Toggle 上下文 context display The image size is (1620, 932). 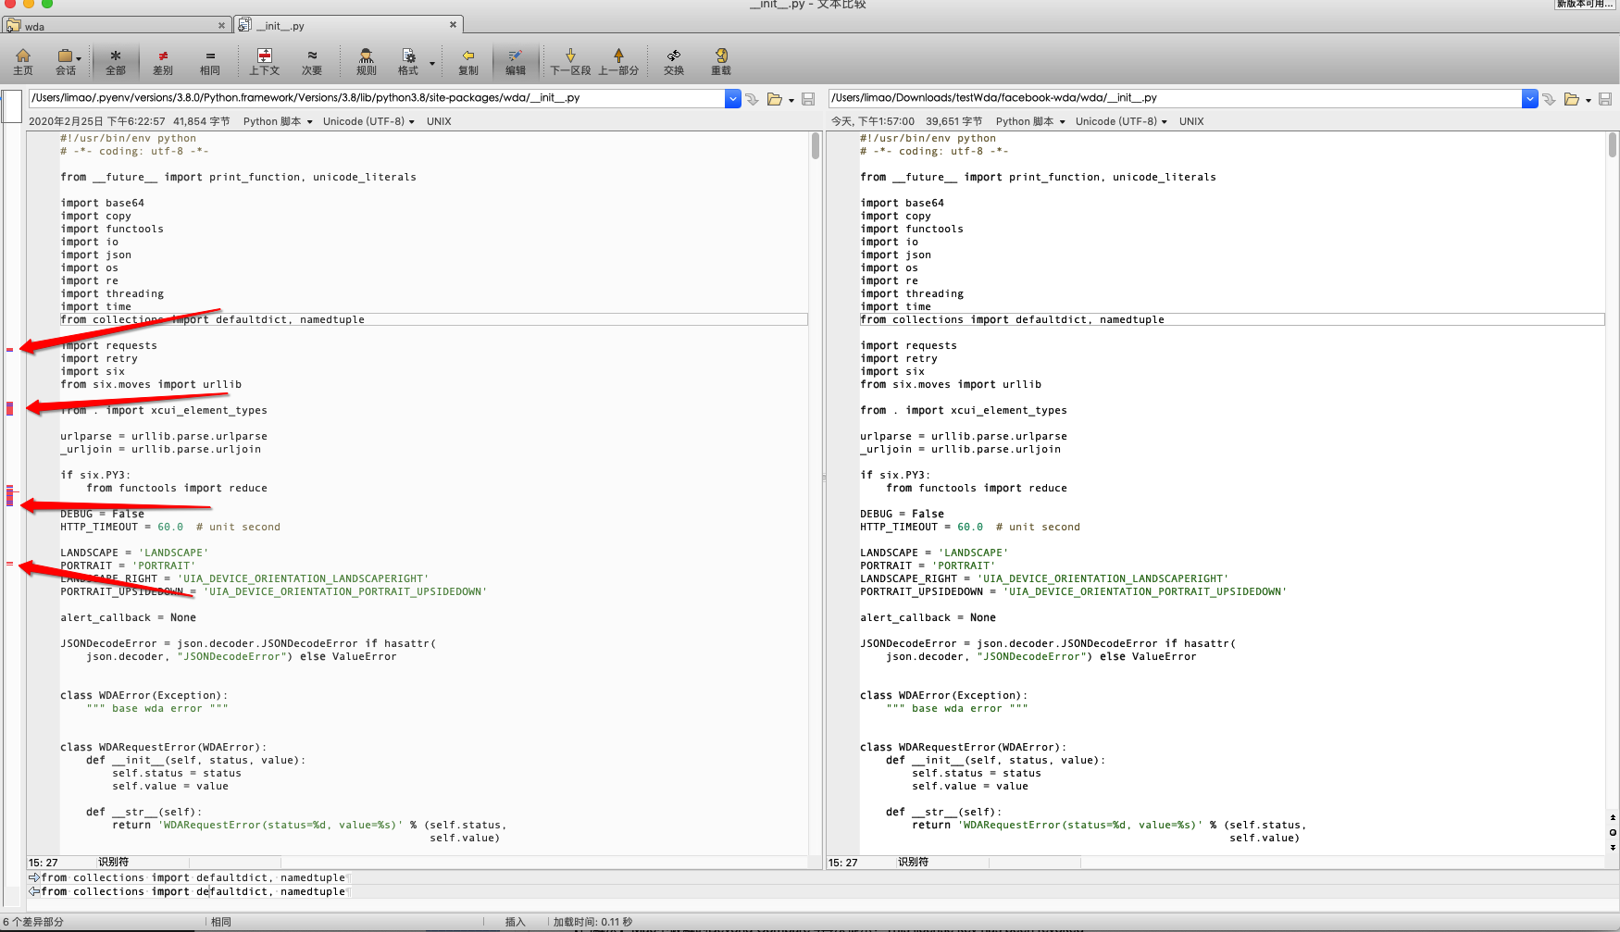[264, 62]
